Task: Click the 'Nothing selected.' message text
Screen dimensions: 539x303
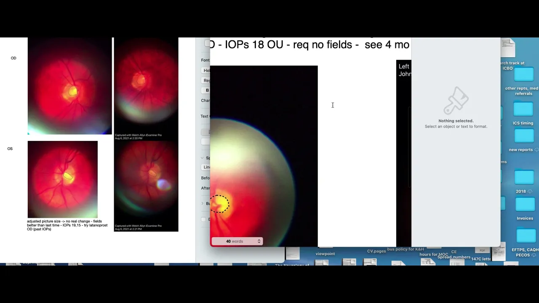Action: pyautogui.click(x=456, y=121)
